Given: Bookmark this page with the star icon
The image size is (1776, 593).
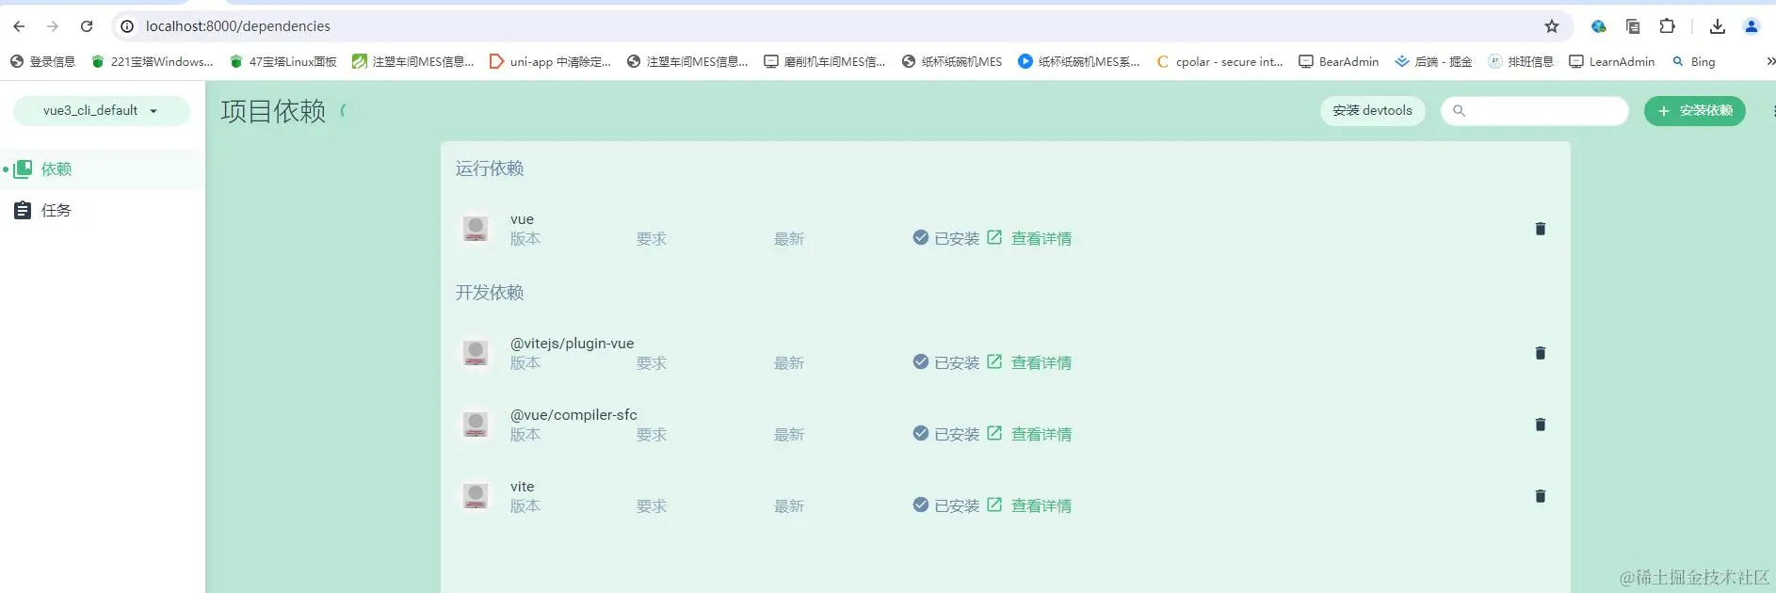Looking at the screenshot, I should pyautogui.click(x=1552, y=26).
